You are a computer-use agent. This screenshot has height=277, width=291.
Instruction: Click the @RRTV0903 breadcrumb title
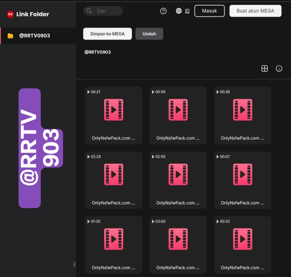[98, 52]
